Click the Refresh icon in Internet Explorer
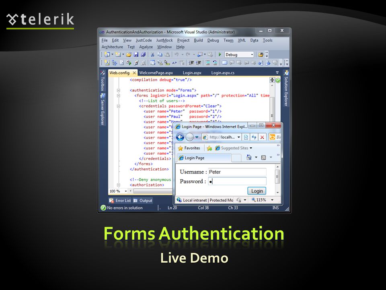The image size is (386, 290). point(254,137)
